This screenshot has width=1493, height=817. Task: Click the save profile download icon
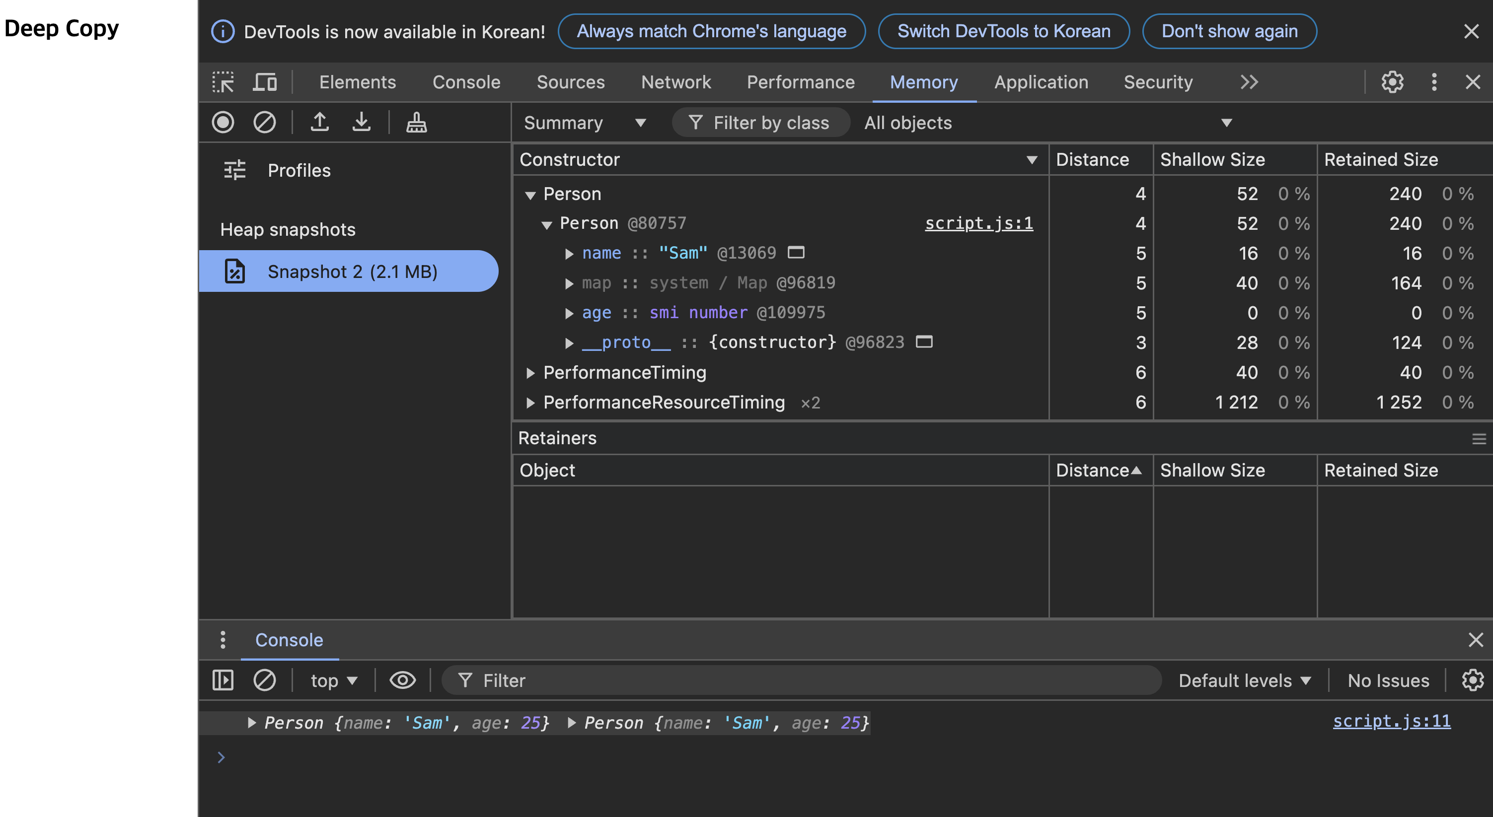(x=361, y=122)
